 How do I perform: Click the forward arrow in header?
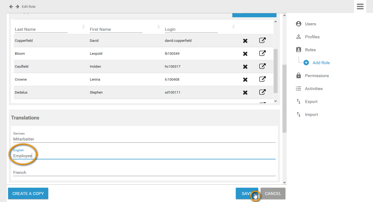click(17, 6)
